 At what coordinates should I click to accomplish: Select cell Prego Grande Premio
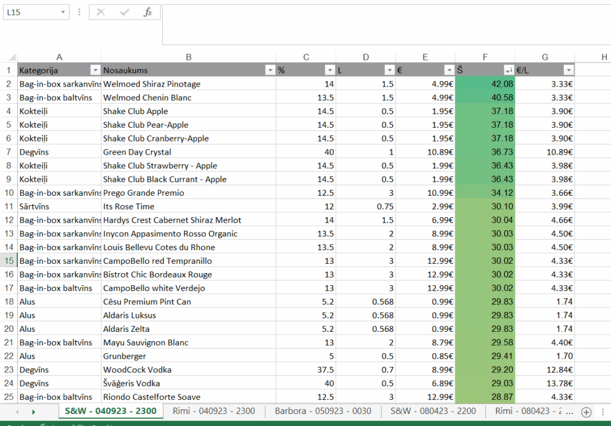click(189, 193)
